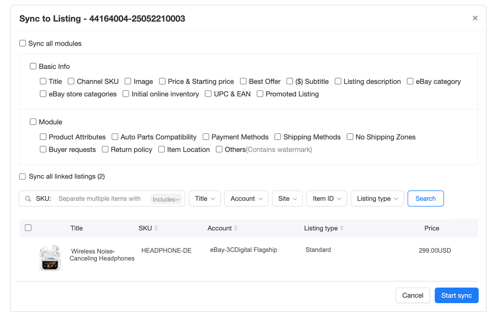
Task: Open the Includes match condition dropdown
Action: 166,199
